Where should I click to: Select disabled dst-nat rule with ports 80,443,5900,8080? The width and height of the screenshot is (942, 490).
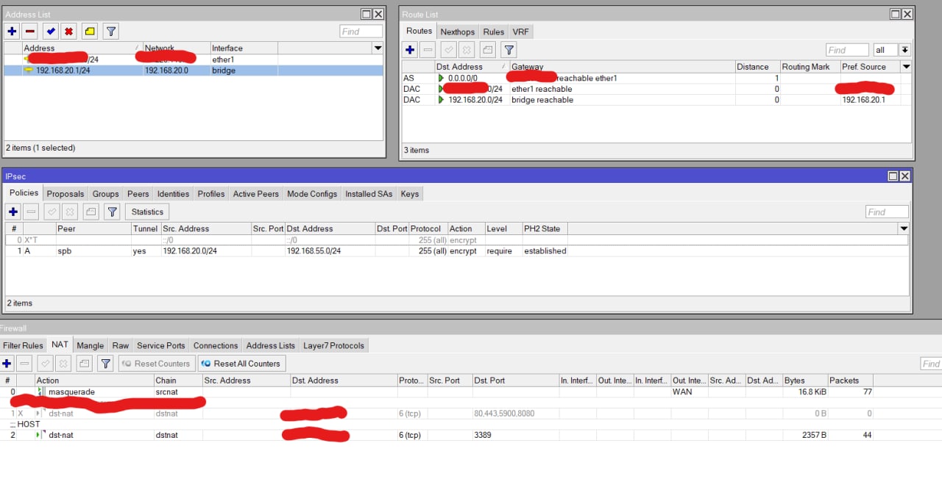point(436,414)
